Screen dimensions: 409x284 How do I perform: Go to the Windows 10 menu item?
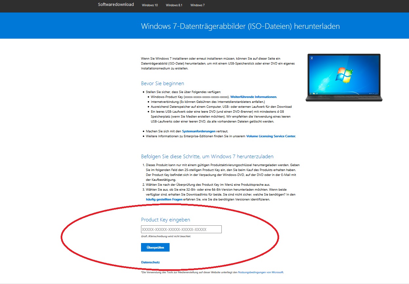(x=150, y=5)
